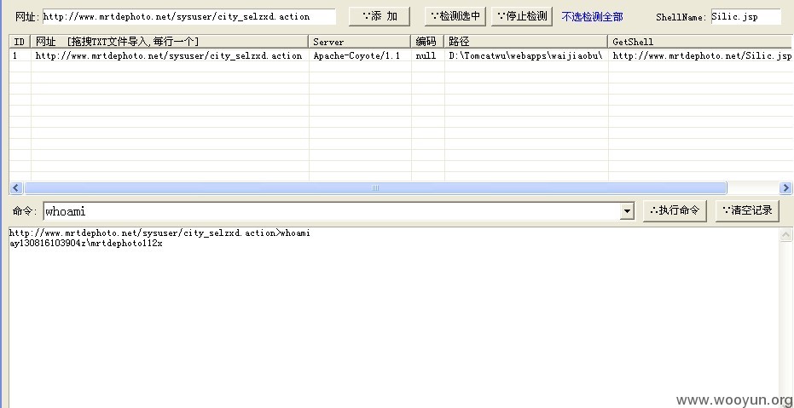The width and height of the screenshot is (794, 408).
Task: Click the D:\Tomcatwu\webapps path cell
Action: pos(526,55)
